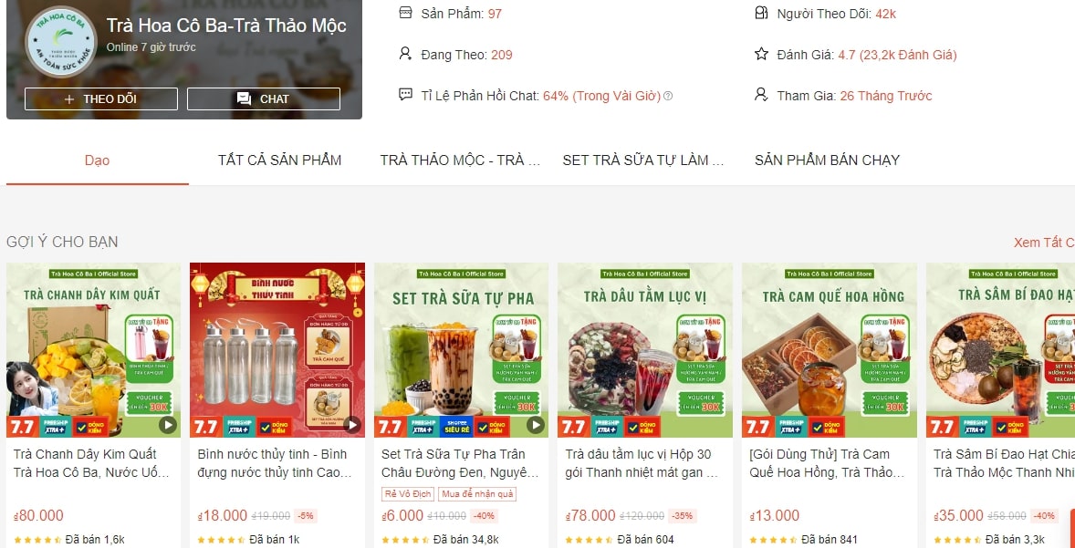Play the video on Trà Chanh Dây Kim Quất thumbnail
The width and height of the screenshot is (1075, 548).
pyautogui.click(x=168, y=426)
